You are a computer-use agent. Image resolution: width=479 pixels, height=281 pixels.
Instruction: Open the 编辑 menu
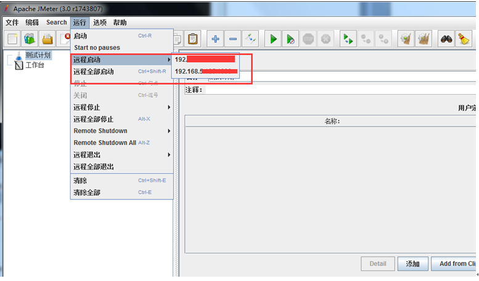32,22
